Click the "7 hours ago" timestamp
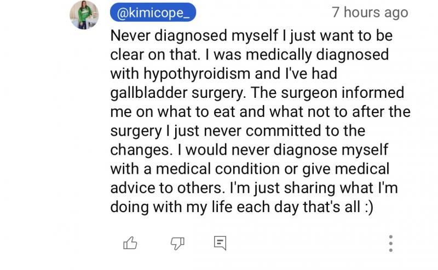This screenshot has width=438, height=270. pos(370,13)
